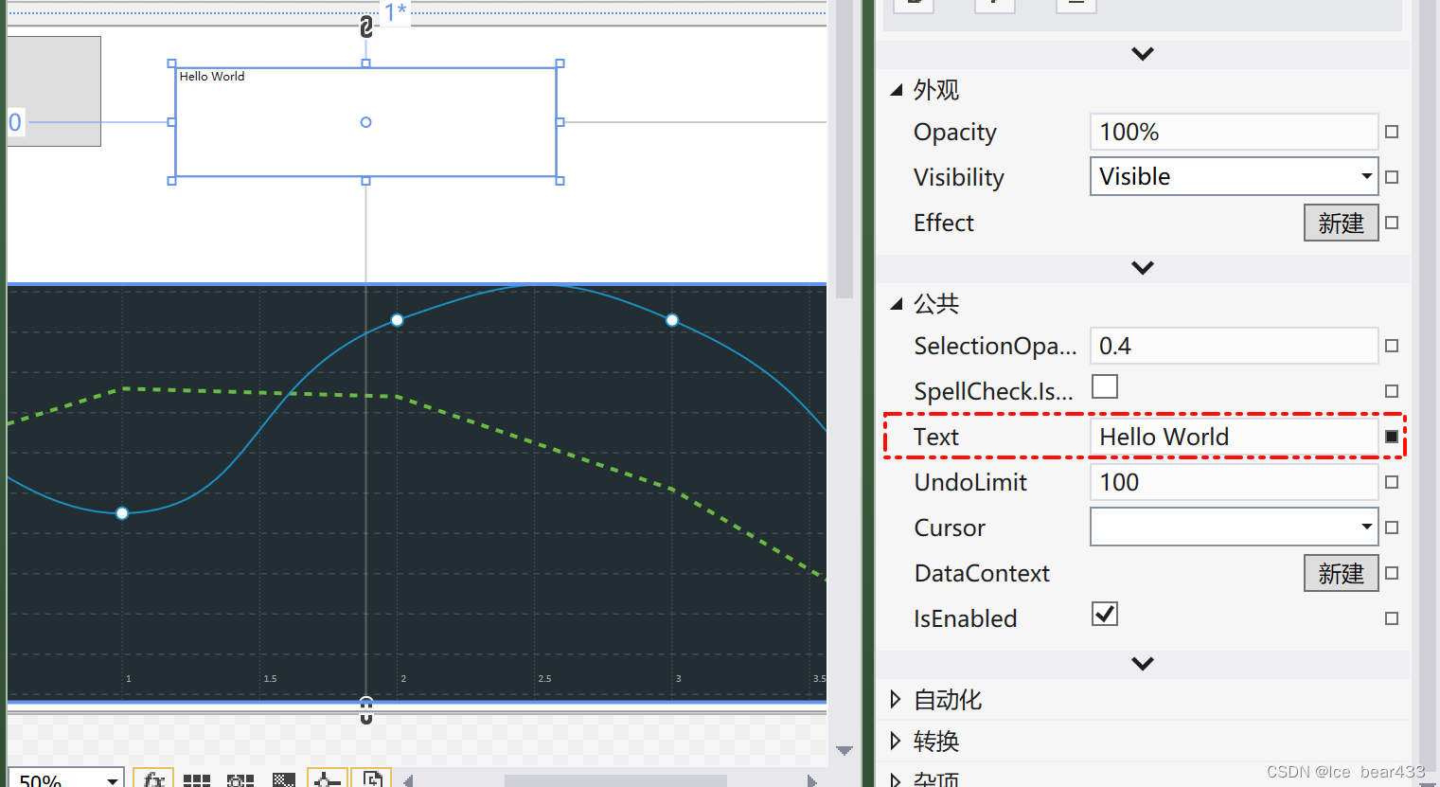Image resolution: width=1440 pixels, height=787 pixels.
Task: Click the DataContext property label
Action: coord(982,573)
